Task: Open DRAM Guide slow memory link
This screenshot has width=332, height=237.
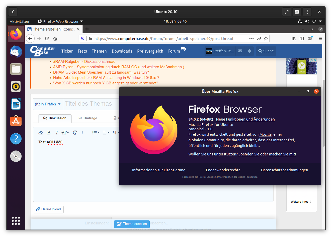Action: point(101,72)
